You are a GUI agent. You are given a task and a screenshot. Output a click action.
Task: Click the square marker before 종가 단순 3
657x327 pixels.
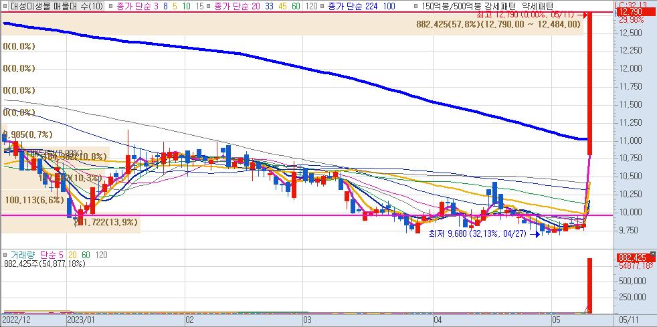tap(110, 6)
